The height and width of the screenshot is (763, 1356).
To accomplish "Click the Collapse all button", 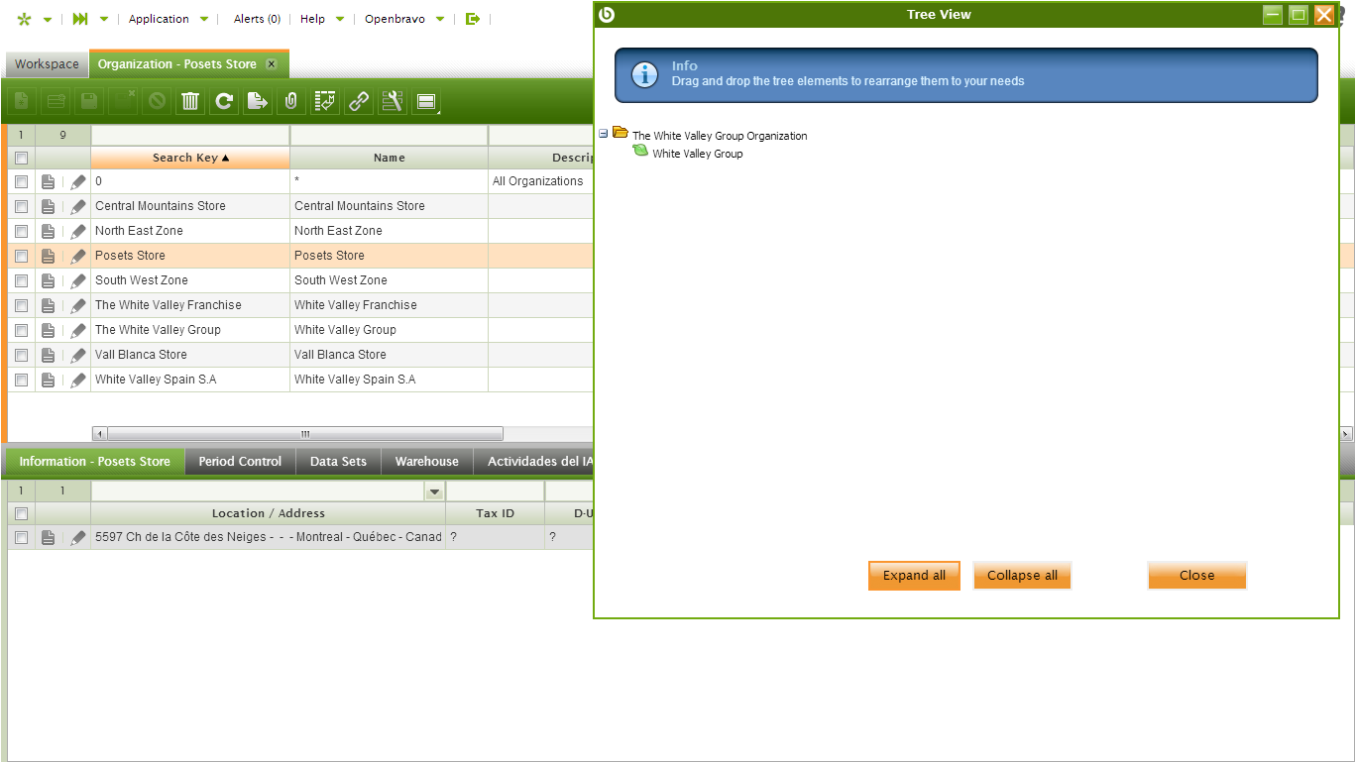I will pos(1022,576).
